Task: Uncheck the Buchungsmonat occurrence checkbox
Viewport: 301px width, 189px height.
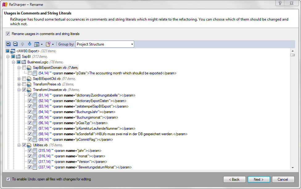Action: point(30,117)
